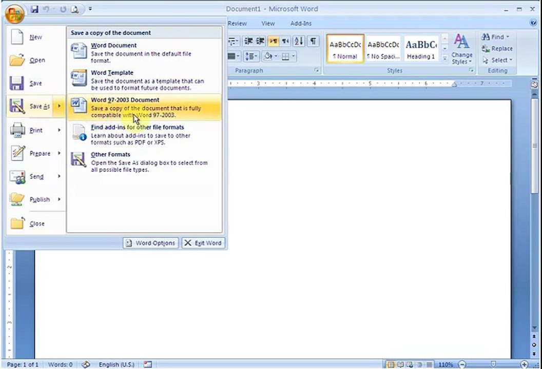
Task: Apply the No Spacing style
Action: coord(383,49)
